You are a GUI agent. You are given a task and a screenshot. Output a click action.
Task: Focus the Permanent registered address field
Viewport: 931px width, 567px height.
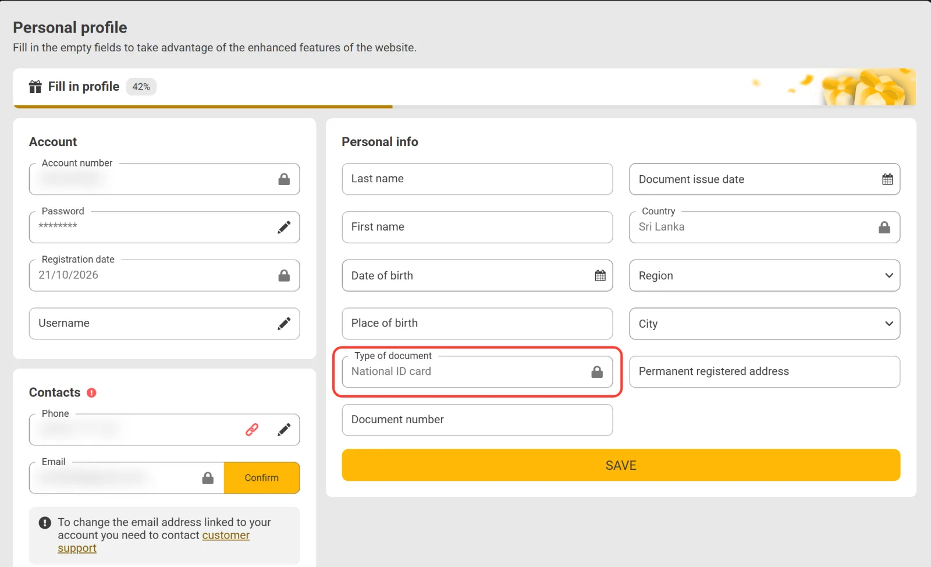click(765, 372)
